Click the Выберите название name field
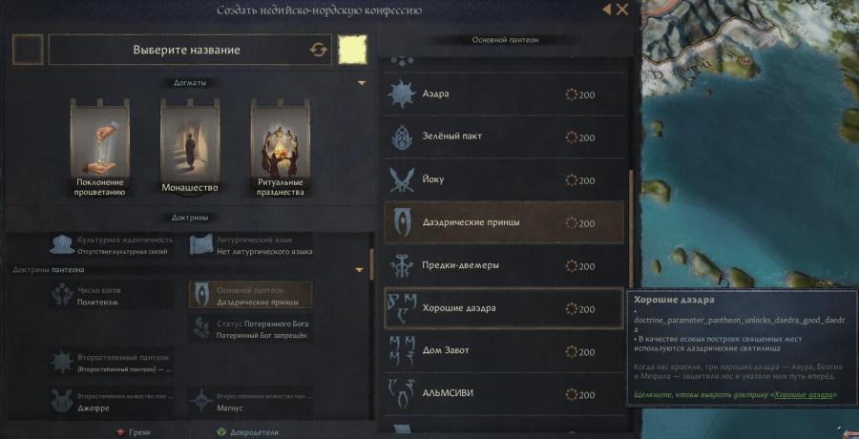Viewport: 859px width, 439px height. coord(190,50)
